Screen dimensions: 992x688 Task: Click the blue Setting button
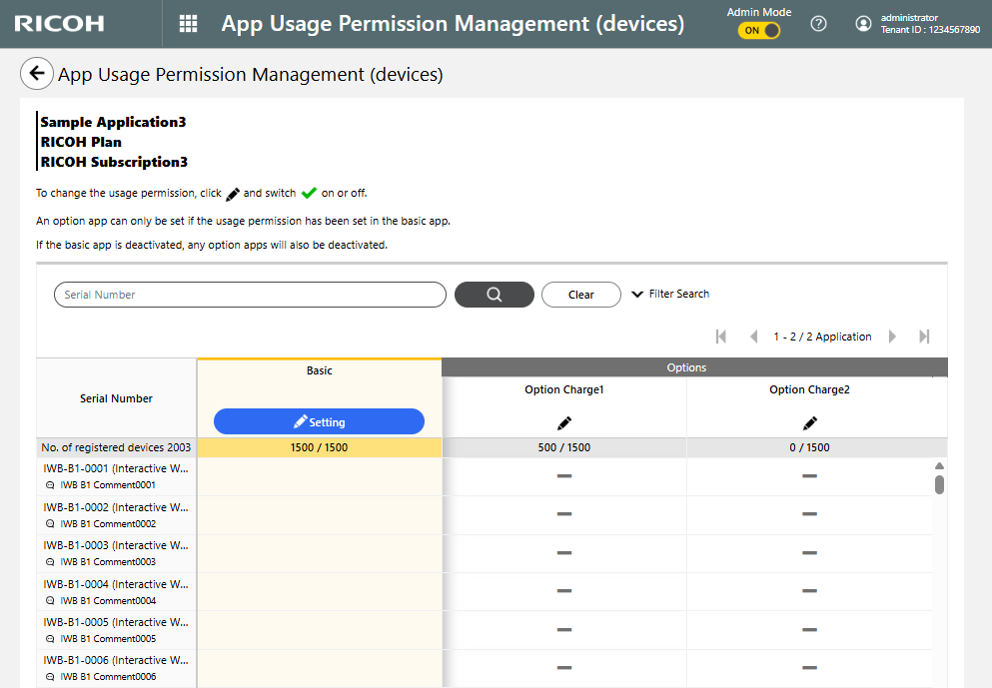319,421
